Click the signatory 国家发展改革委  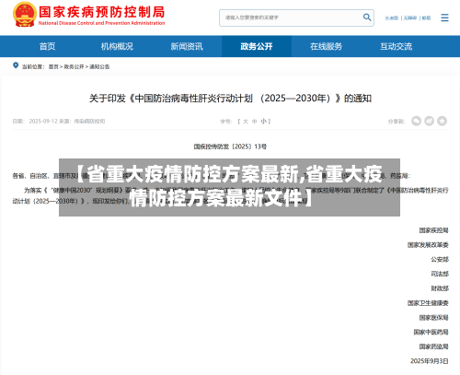pos(428,245)
